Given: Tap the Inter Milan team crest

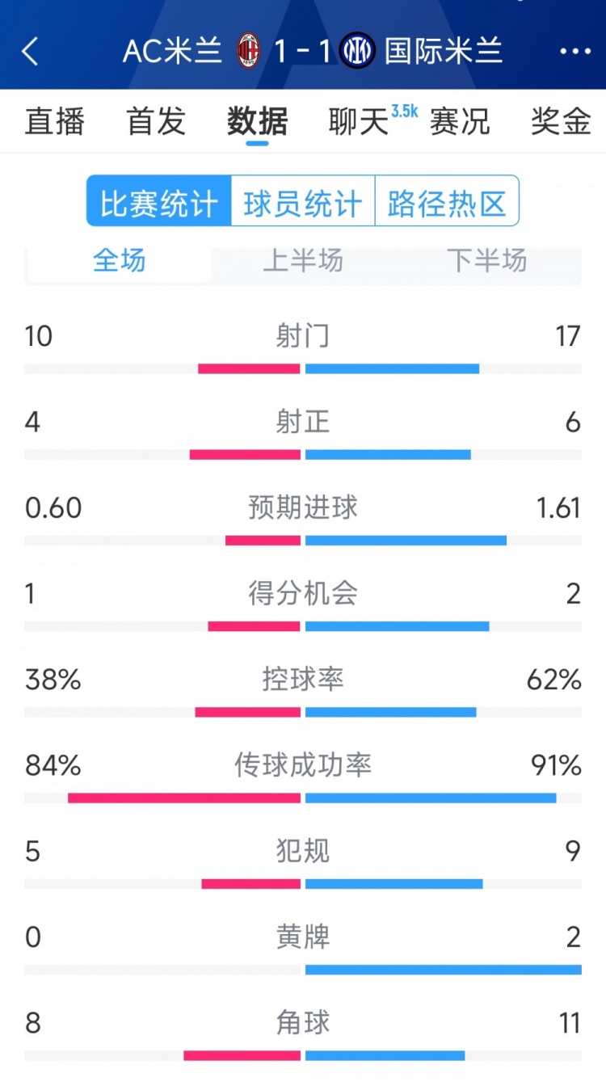Looking at the screenshot, I should [x=357, y=51].
